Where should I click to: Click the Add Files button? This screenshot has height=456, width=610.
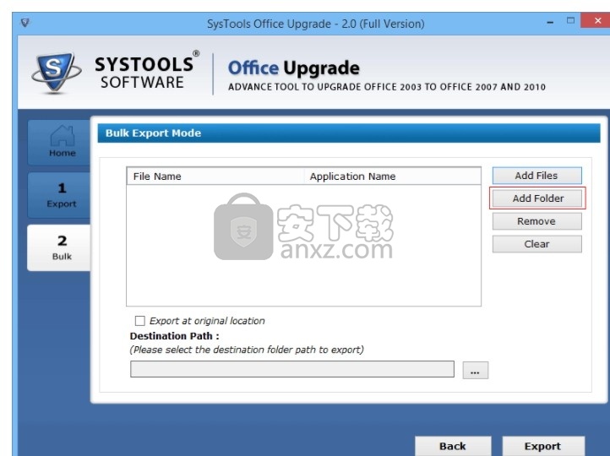[x=536, y=176]
